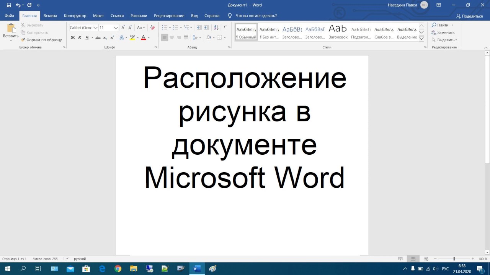
Task: Apply subscript formatting (x₂)
Action: [x=105, y=37]
